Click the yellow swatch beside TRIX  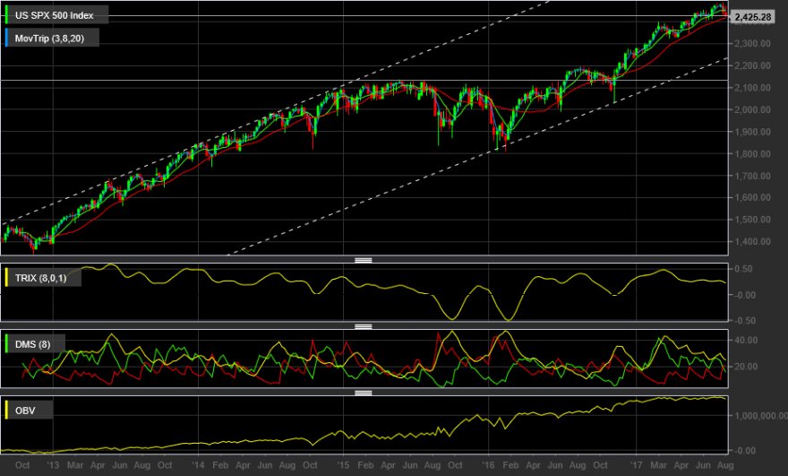point(6,277)
